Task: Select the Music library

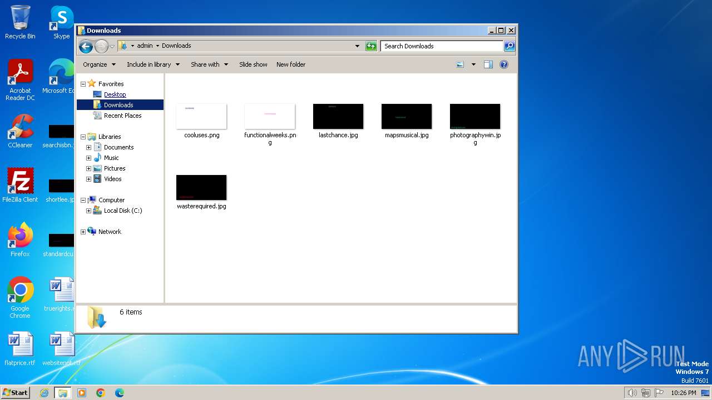Action: tap(111, 158)
